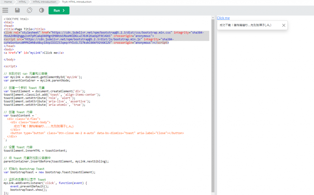Click the btn-close button markup line
The height and width of the screenshot is (195, 314).
[x=97, y=133]
